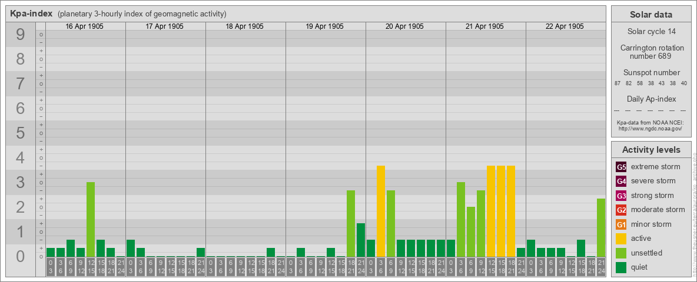
Task: Click the G5 extreme storm badge
Action: click(x=621, y=167)
